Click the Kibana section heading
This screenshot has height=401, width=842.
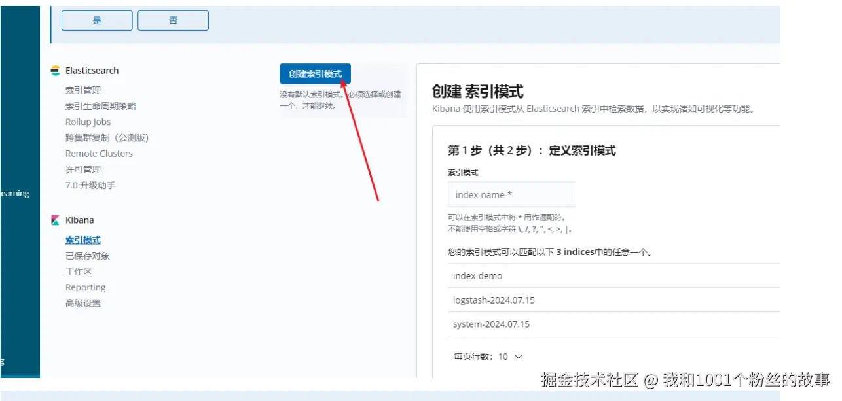coord(79,220)
